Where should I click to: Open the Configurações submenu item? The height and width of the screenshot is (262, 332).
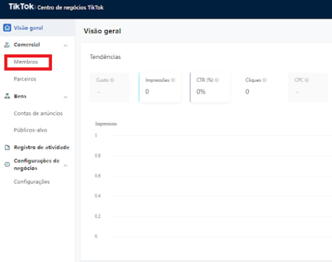click(32, 182)
